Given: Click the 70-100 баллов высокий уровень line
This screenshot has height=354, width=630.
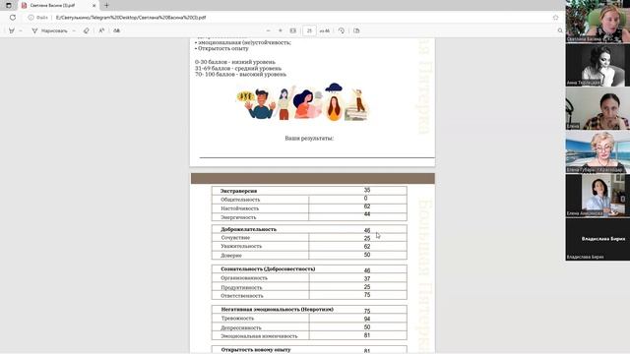Looking at the screenshot, I should pyautogui.click(x=240, y=75).
